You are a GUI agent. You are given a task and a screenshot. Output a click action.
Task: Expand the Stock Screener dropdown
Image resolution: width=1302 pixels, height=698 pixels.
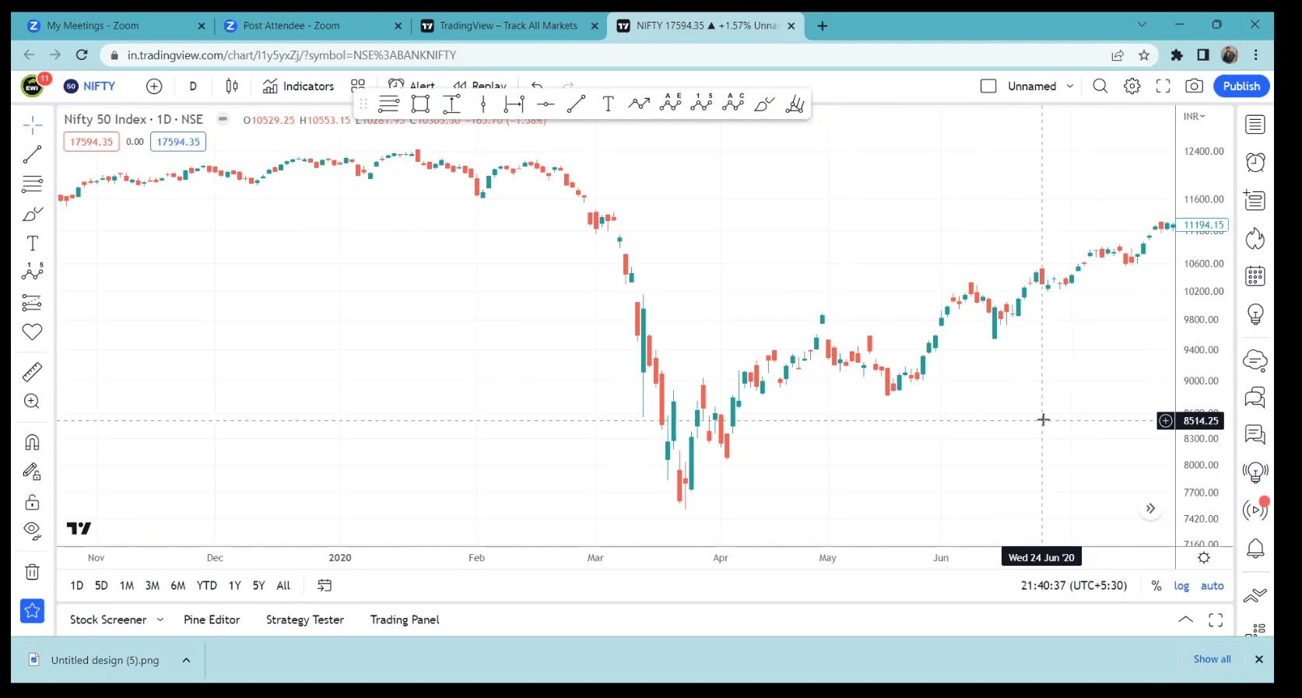tap(160, 620)
